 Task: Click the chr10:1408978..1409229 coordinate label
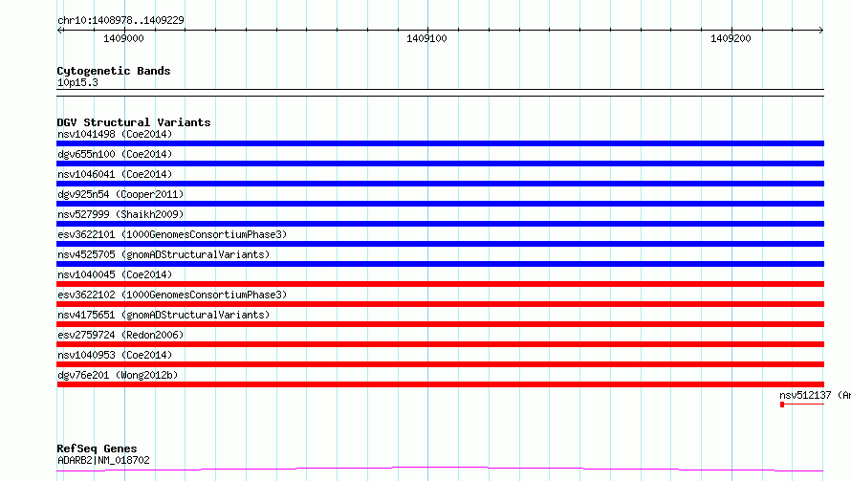tap(120, 20)
